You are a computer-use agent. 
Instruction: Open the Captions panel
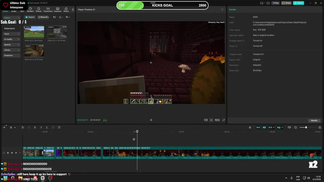click(57, 10)
